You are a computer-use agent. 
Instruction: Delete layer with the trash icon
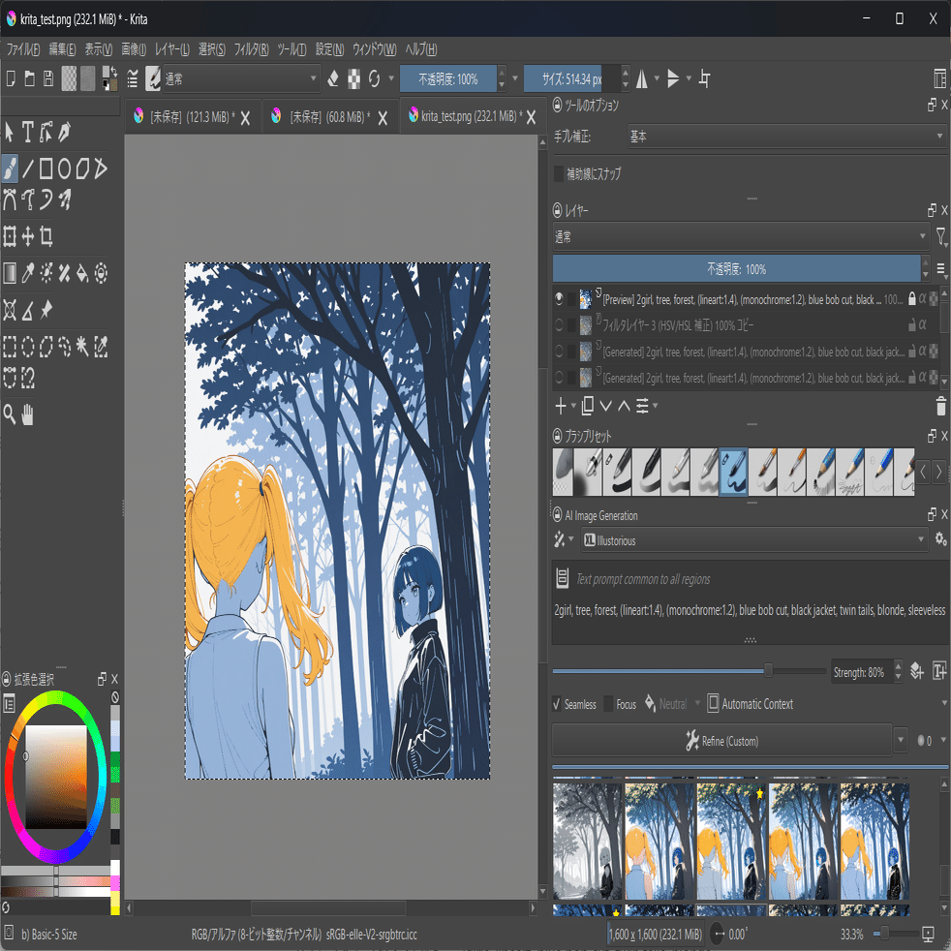pyautogui.click(x=940, y=406)
